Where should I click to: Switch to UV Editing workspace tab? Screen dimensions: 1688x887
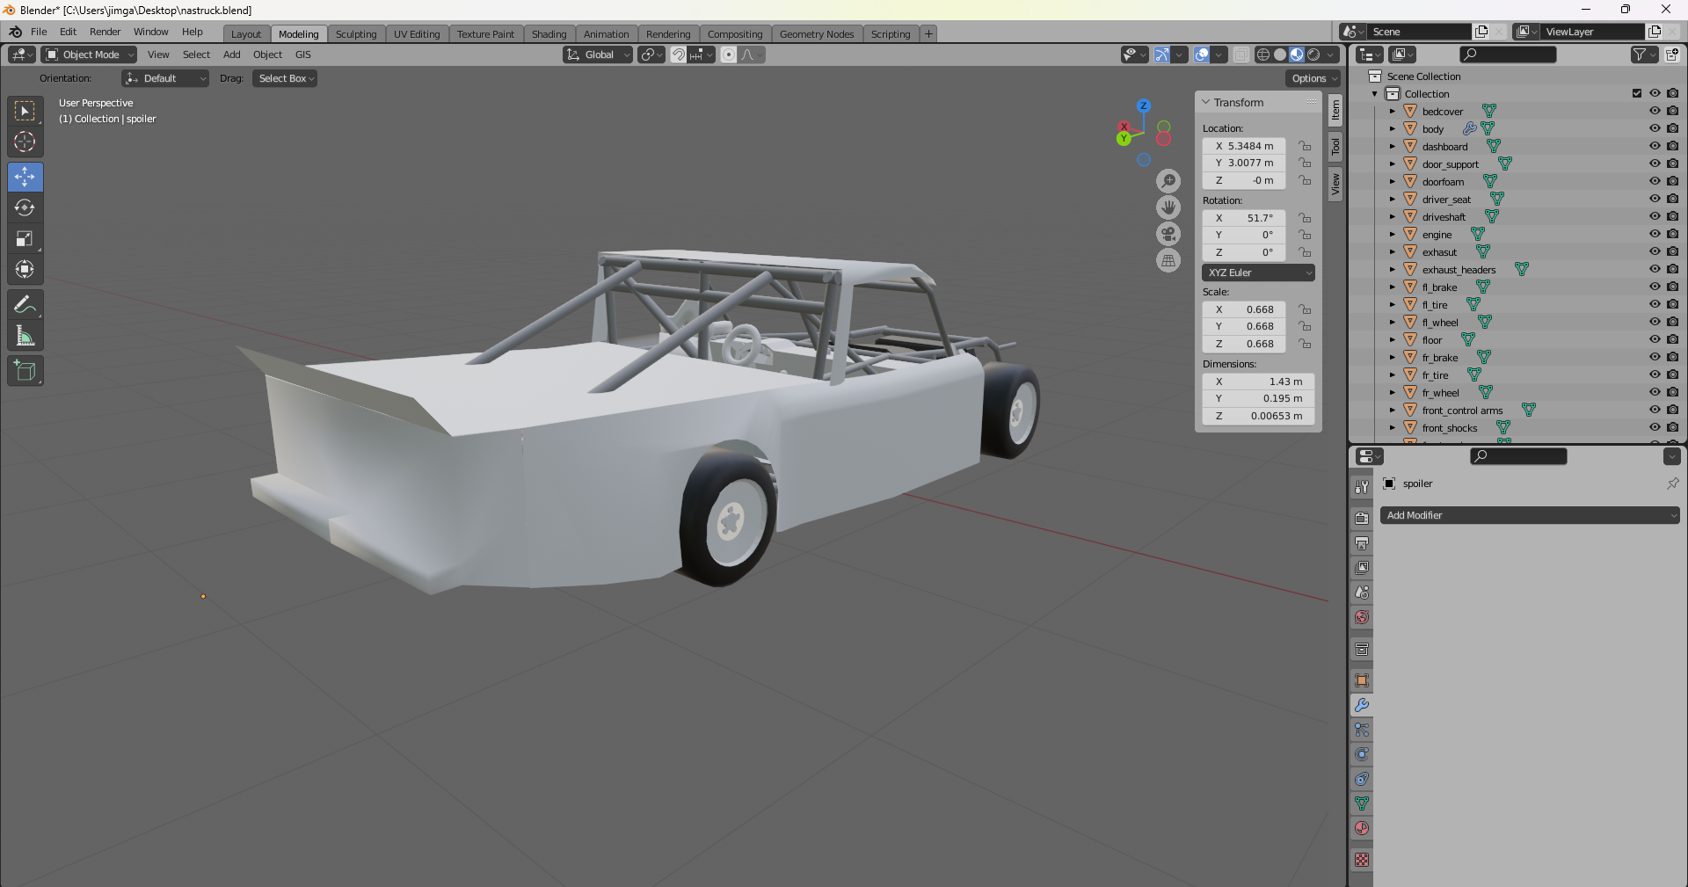tap(417, 33)
